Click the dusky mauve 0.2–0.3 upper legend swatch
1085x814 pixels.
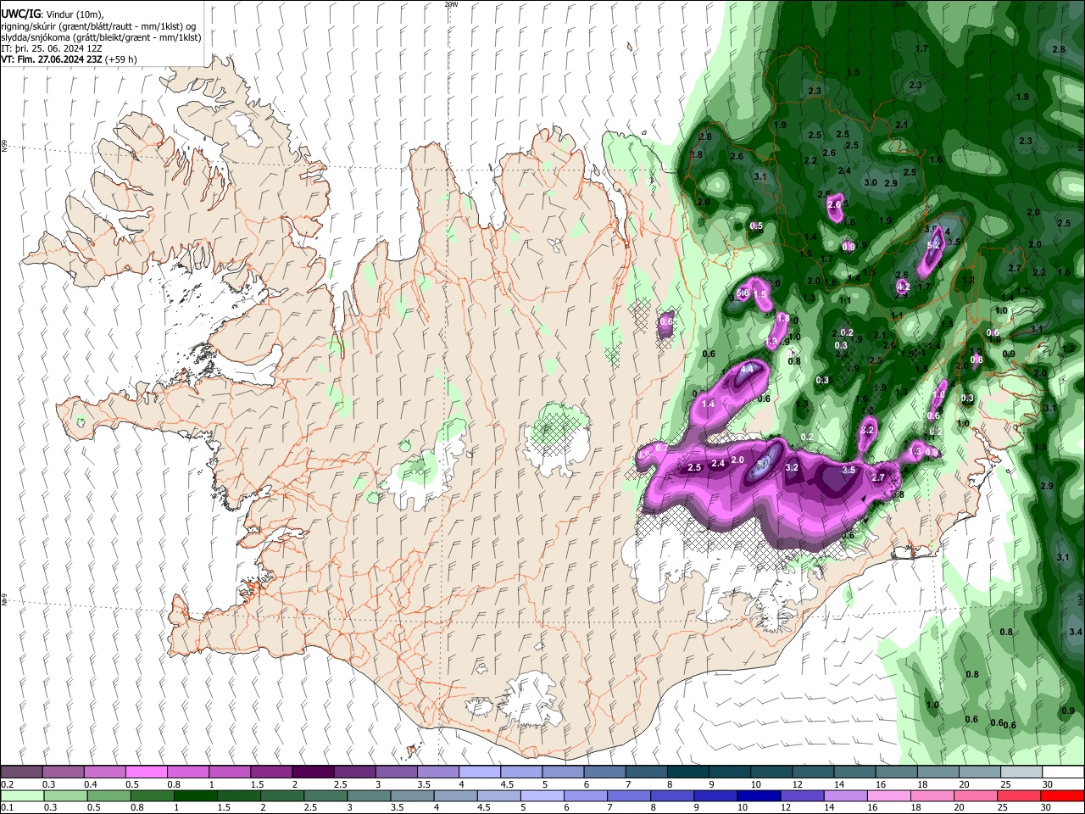click(x=21, y=772)
